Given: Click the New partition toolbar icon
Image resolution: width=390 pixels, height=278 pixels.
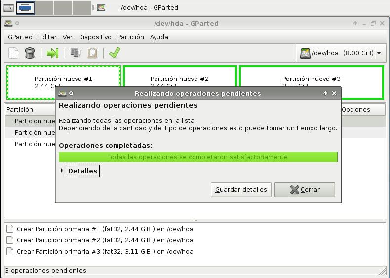Looking at the screenshot, I should click(13, 53).
